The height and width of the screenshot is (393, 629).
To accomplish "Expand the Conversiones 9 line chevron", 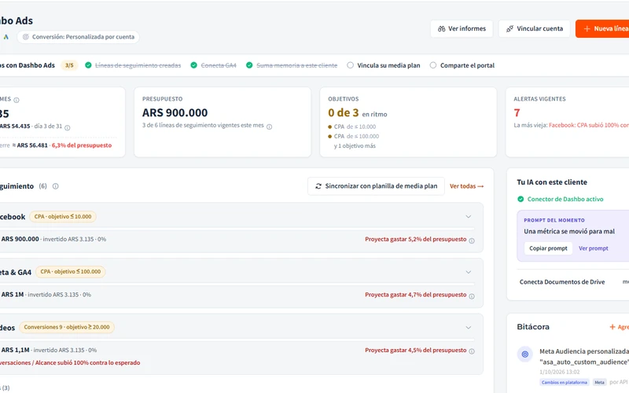I will pyautogui.click(x=468, y=327).
